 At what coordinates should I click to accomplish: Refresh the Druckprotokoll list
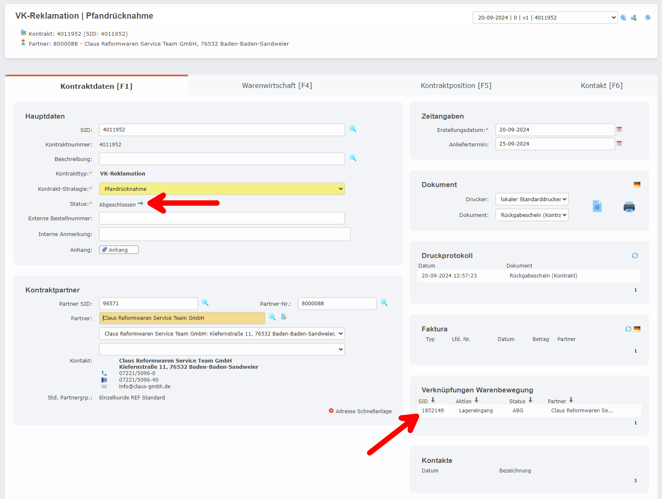coord(635,256)
